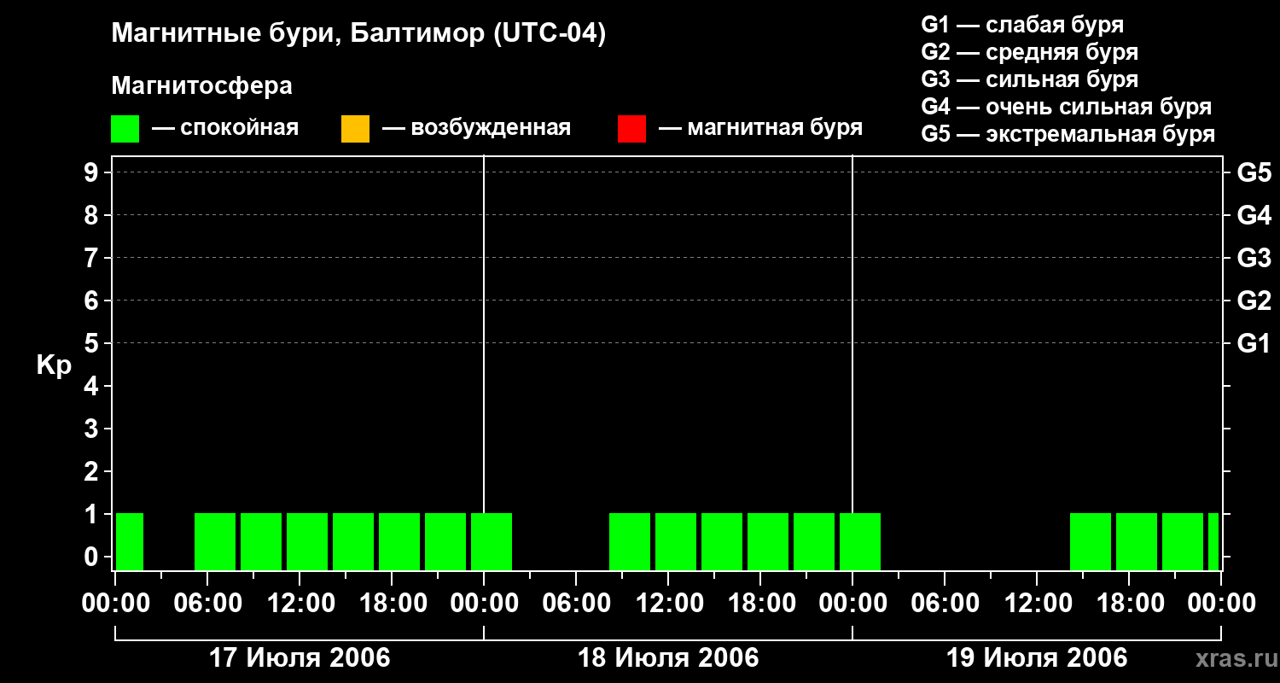Click the '18:00' time label of 18 July
The image size is (1280, 683).
(x=760, y=604)
